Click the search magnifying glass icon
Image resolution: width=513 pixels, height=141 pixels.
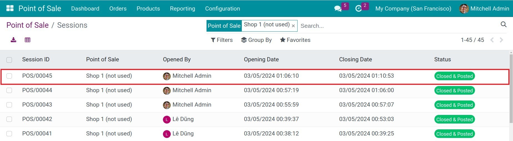[503, 24]
